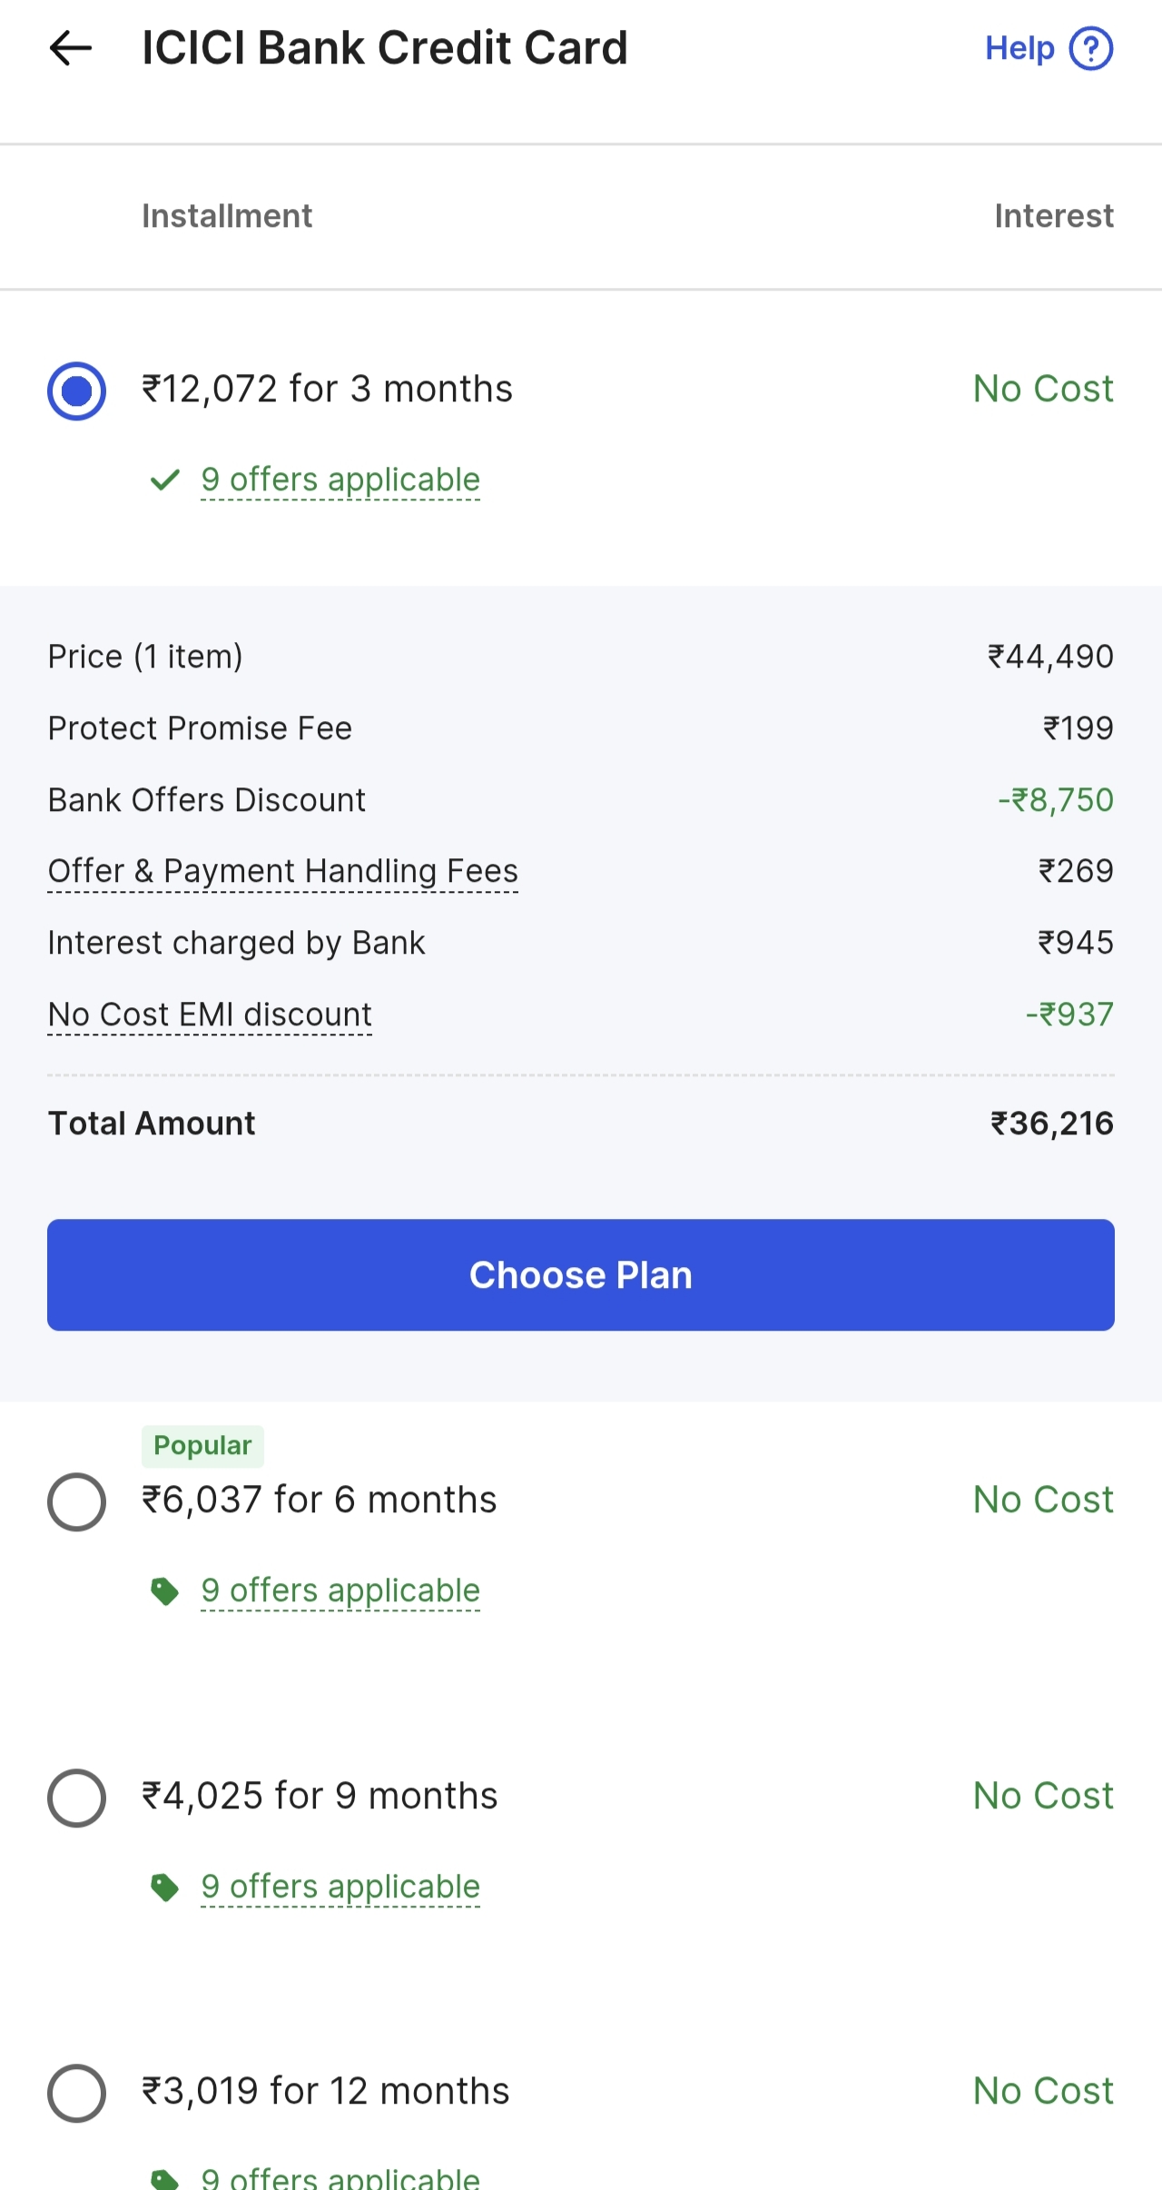Open the Help link
The image size is (1162, 2190).
pos(1019,48)
